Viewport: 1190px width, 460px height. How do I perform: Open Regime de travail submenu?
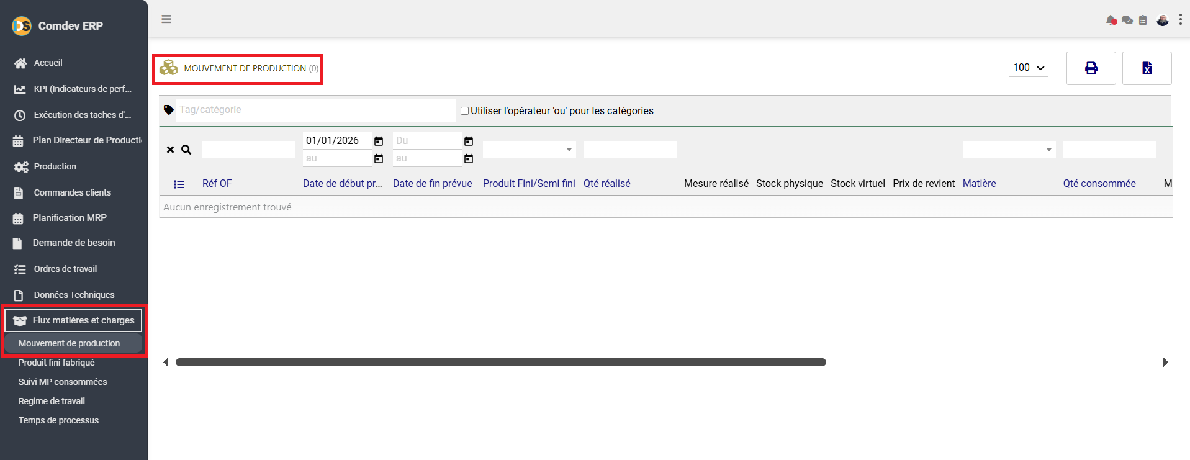point(52,402)
